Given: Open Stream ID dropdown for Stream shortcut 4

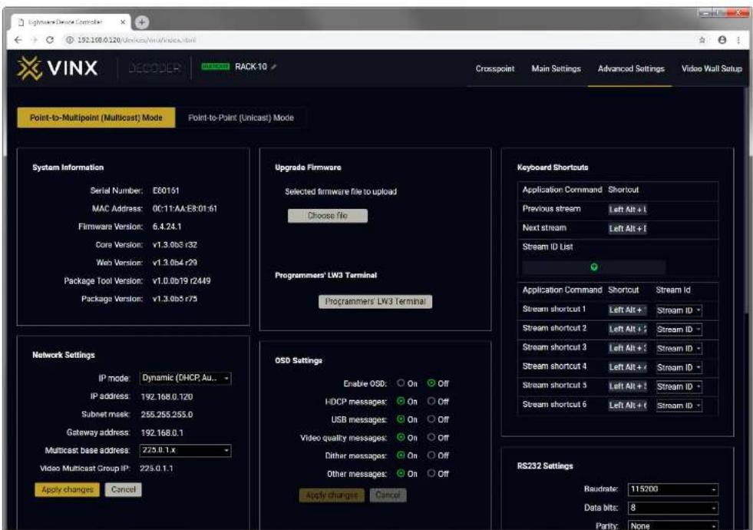Looking at the screenshot, I should coord(679,368).
